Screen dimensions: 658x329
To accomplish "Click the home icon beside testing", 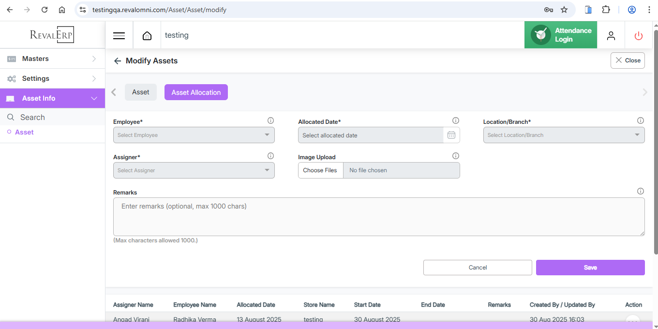I will pyautogui.click(x=147, y=36).
